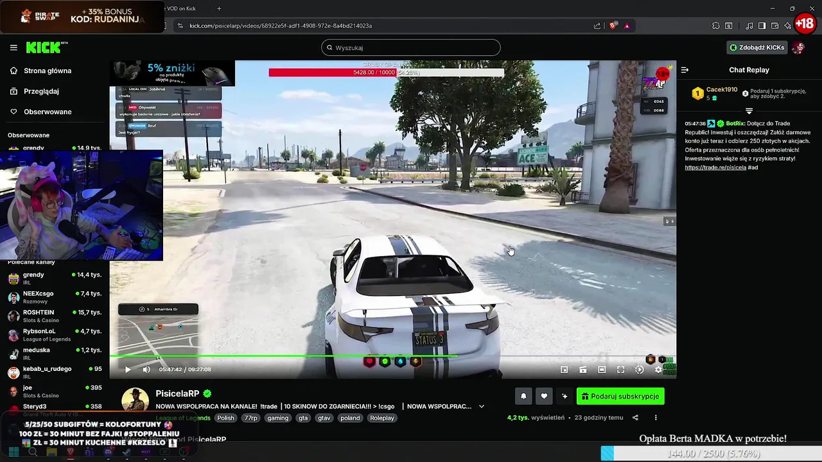Open Windows taskbar search
Viewport: 822px width, 462px height.
point(33,452)
